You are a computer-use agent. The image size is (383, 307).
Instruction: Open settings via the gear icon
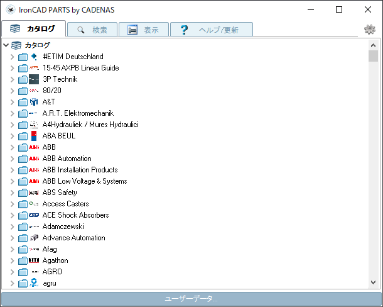click(x=370, y=30)
